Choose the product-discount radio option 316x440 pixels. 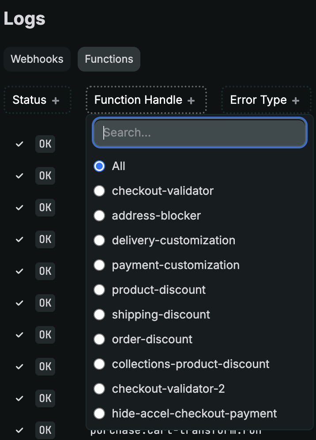point(100,290)
